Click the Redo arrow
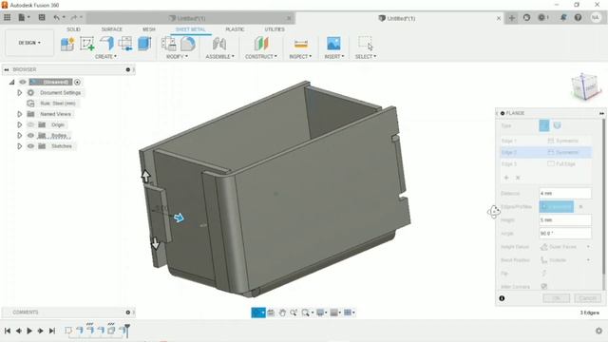The image size is (608, 342). click(x=74, y=17)
